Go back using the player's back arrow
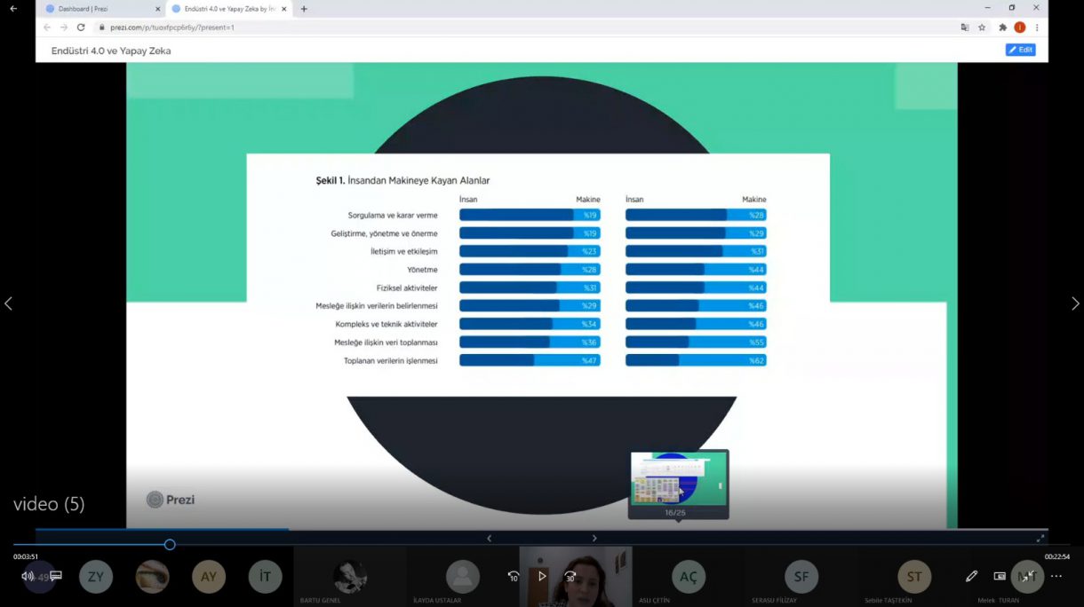The width and height of the screenshot is (1084, 607). (13, 8)
